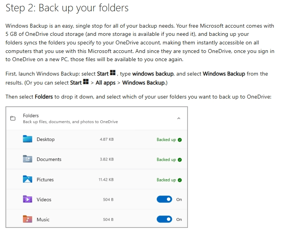Click the 'On' label beside Videos toggle
Viewport: 292px width, 231px height.
point(179,199)
